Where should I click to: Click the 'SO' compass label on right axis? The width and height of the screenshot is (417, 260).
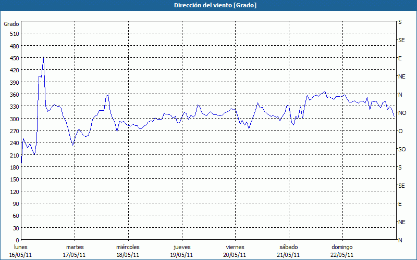402,149
